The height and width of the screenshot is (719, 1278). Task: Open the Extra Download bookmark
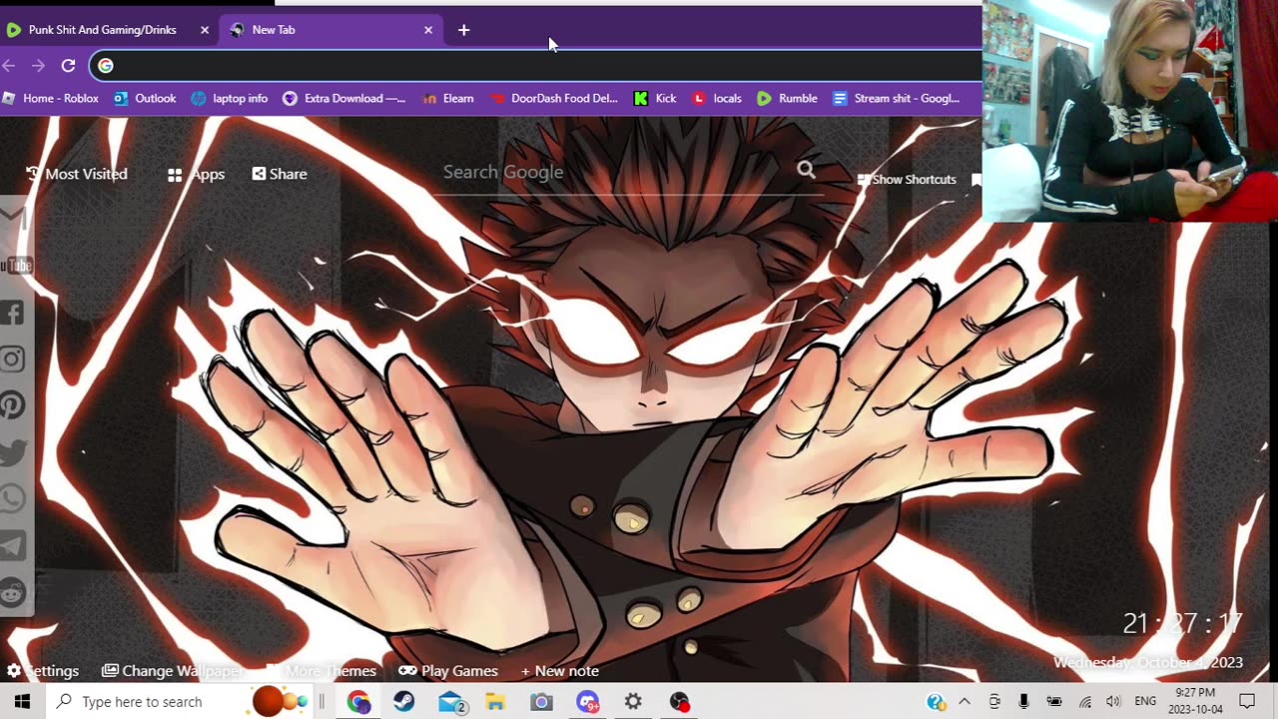pyautogui.click(x=344, y=98)
